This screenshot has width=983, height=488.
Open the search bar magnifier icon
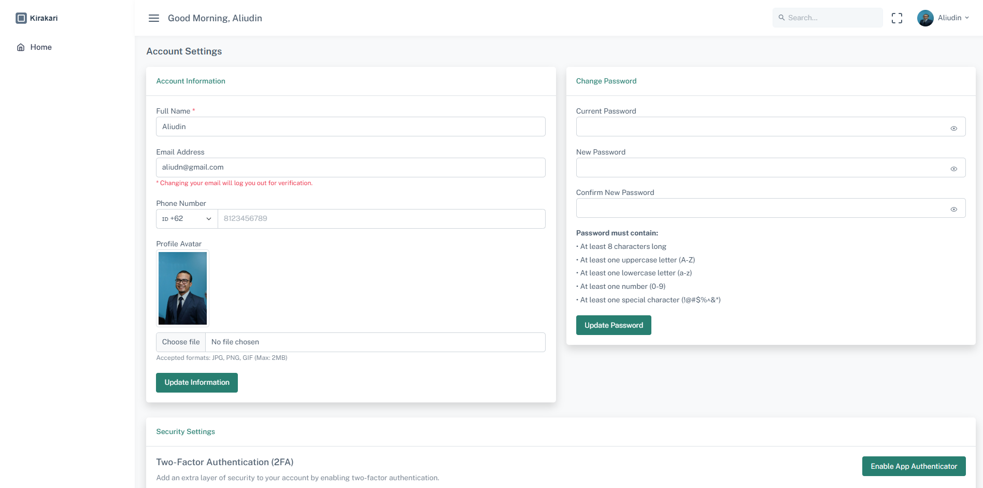click(782, 18)
